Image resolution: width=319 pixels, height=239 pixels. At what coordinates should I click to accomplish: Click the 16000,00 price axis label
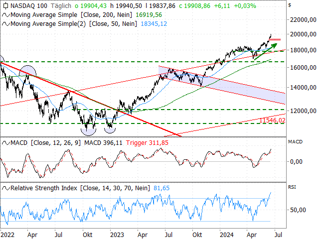303,68
